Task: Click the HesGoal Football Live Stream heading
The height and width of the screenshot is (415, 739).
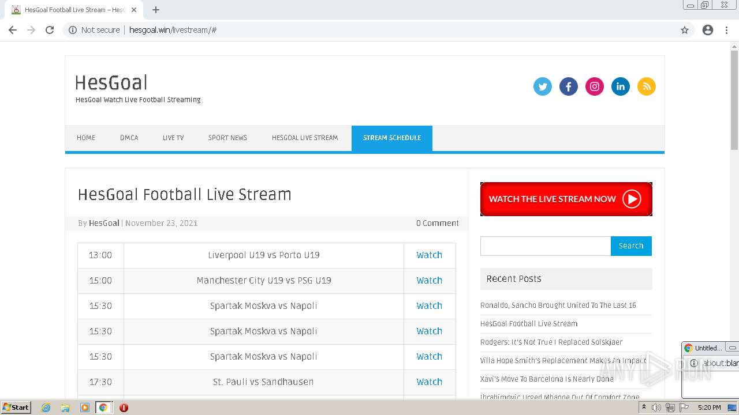Action: [x=185, y=194]
